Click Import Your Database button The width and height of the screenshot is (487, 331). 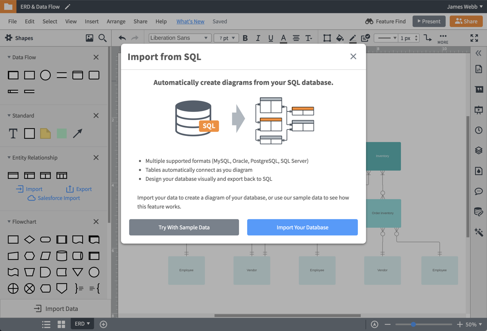tap(302, 227)
